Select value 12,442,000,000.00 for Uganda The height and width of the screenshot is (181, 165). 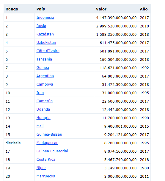pos(119,110)
